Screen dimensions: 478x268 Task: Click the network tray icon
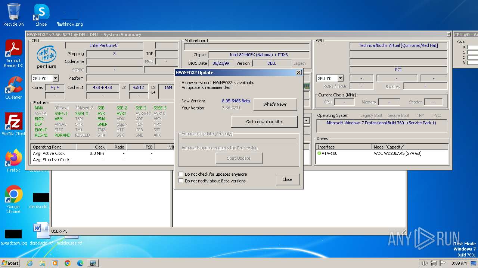[x=434, y=263]
